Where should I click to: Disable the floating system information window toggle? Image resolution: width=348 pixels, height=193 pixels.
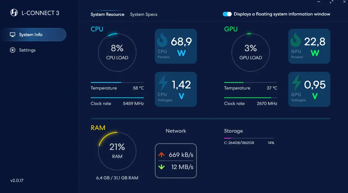pos(227,14)
